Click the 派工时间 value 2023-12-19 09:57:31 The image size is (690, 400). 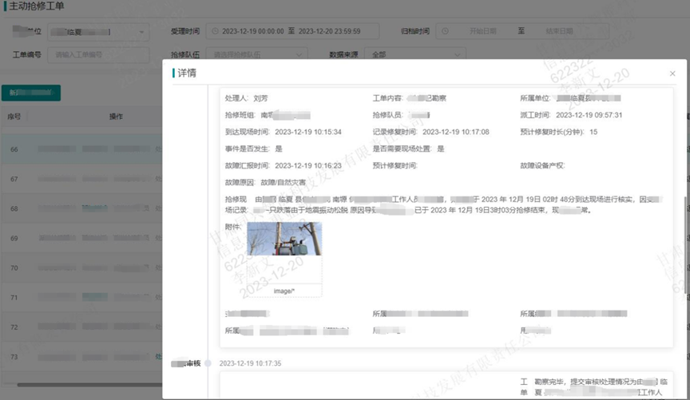589,115
